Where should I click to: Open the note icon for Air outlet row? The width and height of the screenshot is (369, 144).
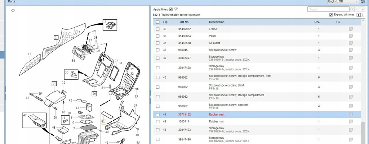tap(351, 43)
